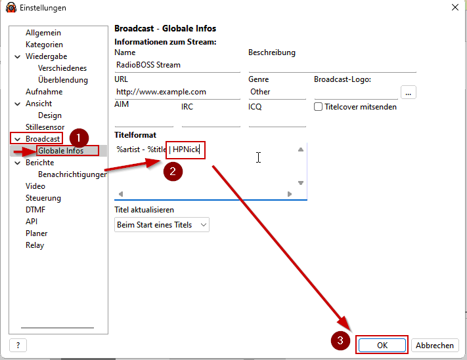Select Globale Infos in settings tree
This screenshot has width=467, height=360.
(60, 151)
